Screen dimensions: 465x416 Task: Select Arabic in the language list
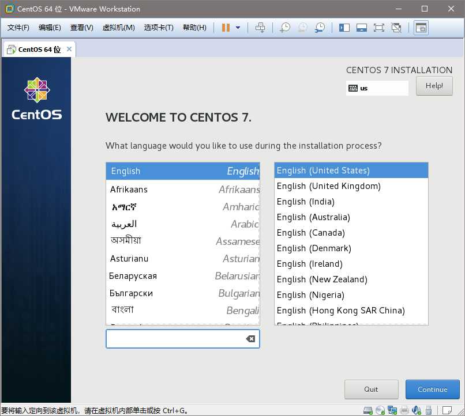[183, 224]
